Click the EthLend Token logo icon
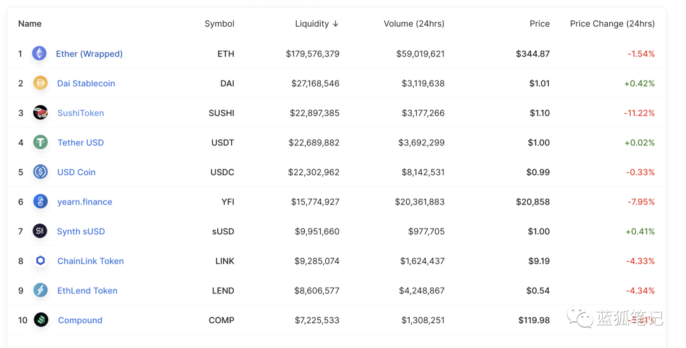The image size is (686, 348). click(40, 290)
